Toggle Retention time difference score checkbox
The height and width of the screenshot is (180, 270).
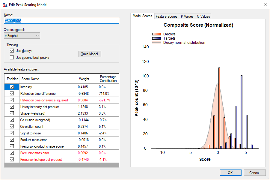click(12, 94)
